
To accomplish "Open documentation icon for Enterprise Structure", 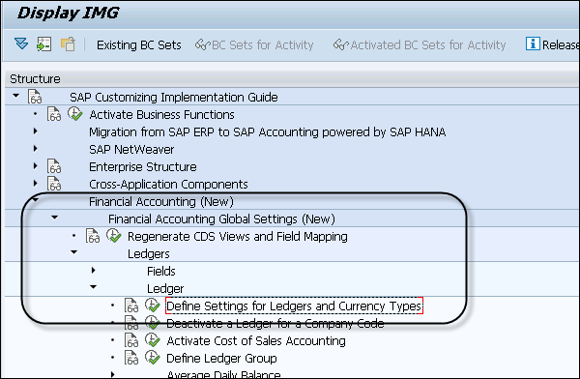I will click(x=54, y=166).
